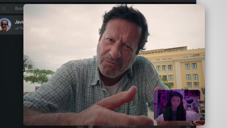
Task: Open the emoji picker icon
Action: [80, 126]
